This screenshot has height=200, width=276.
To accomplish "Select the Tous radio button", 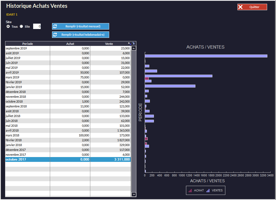I will tap(8, 27).
